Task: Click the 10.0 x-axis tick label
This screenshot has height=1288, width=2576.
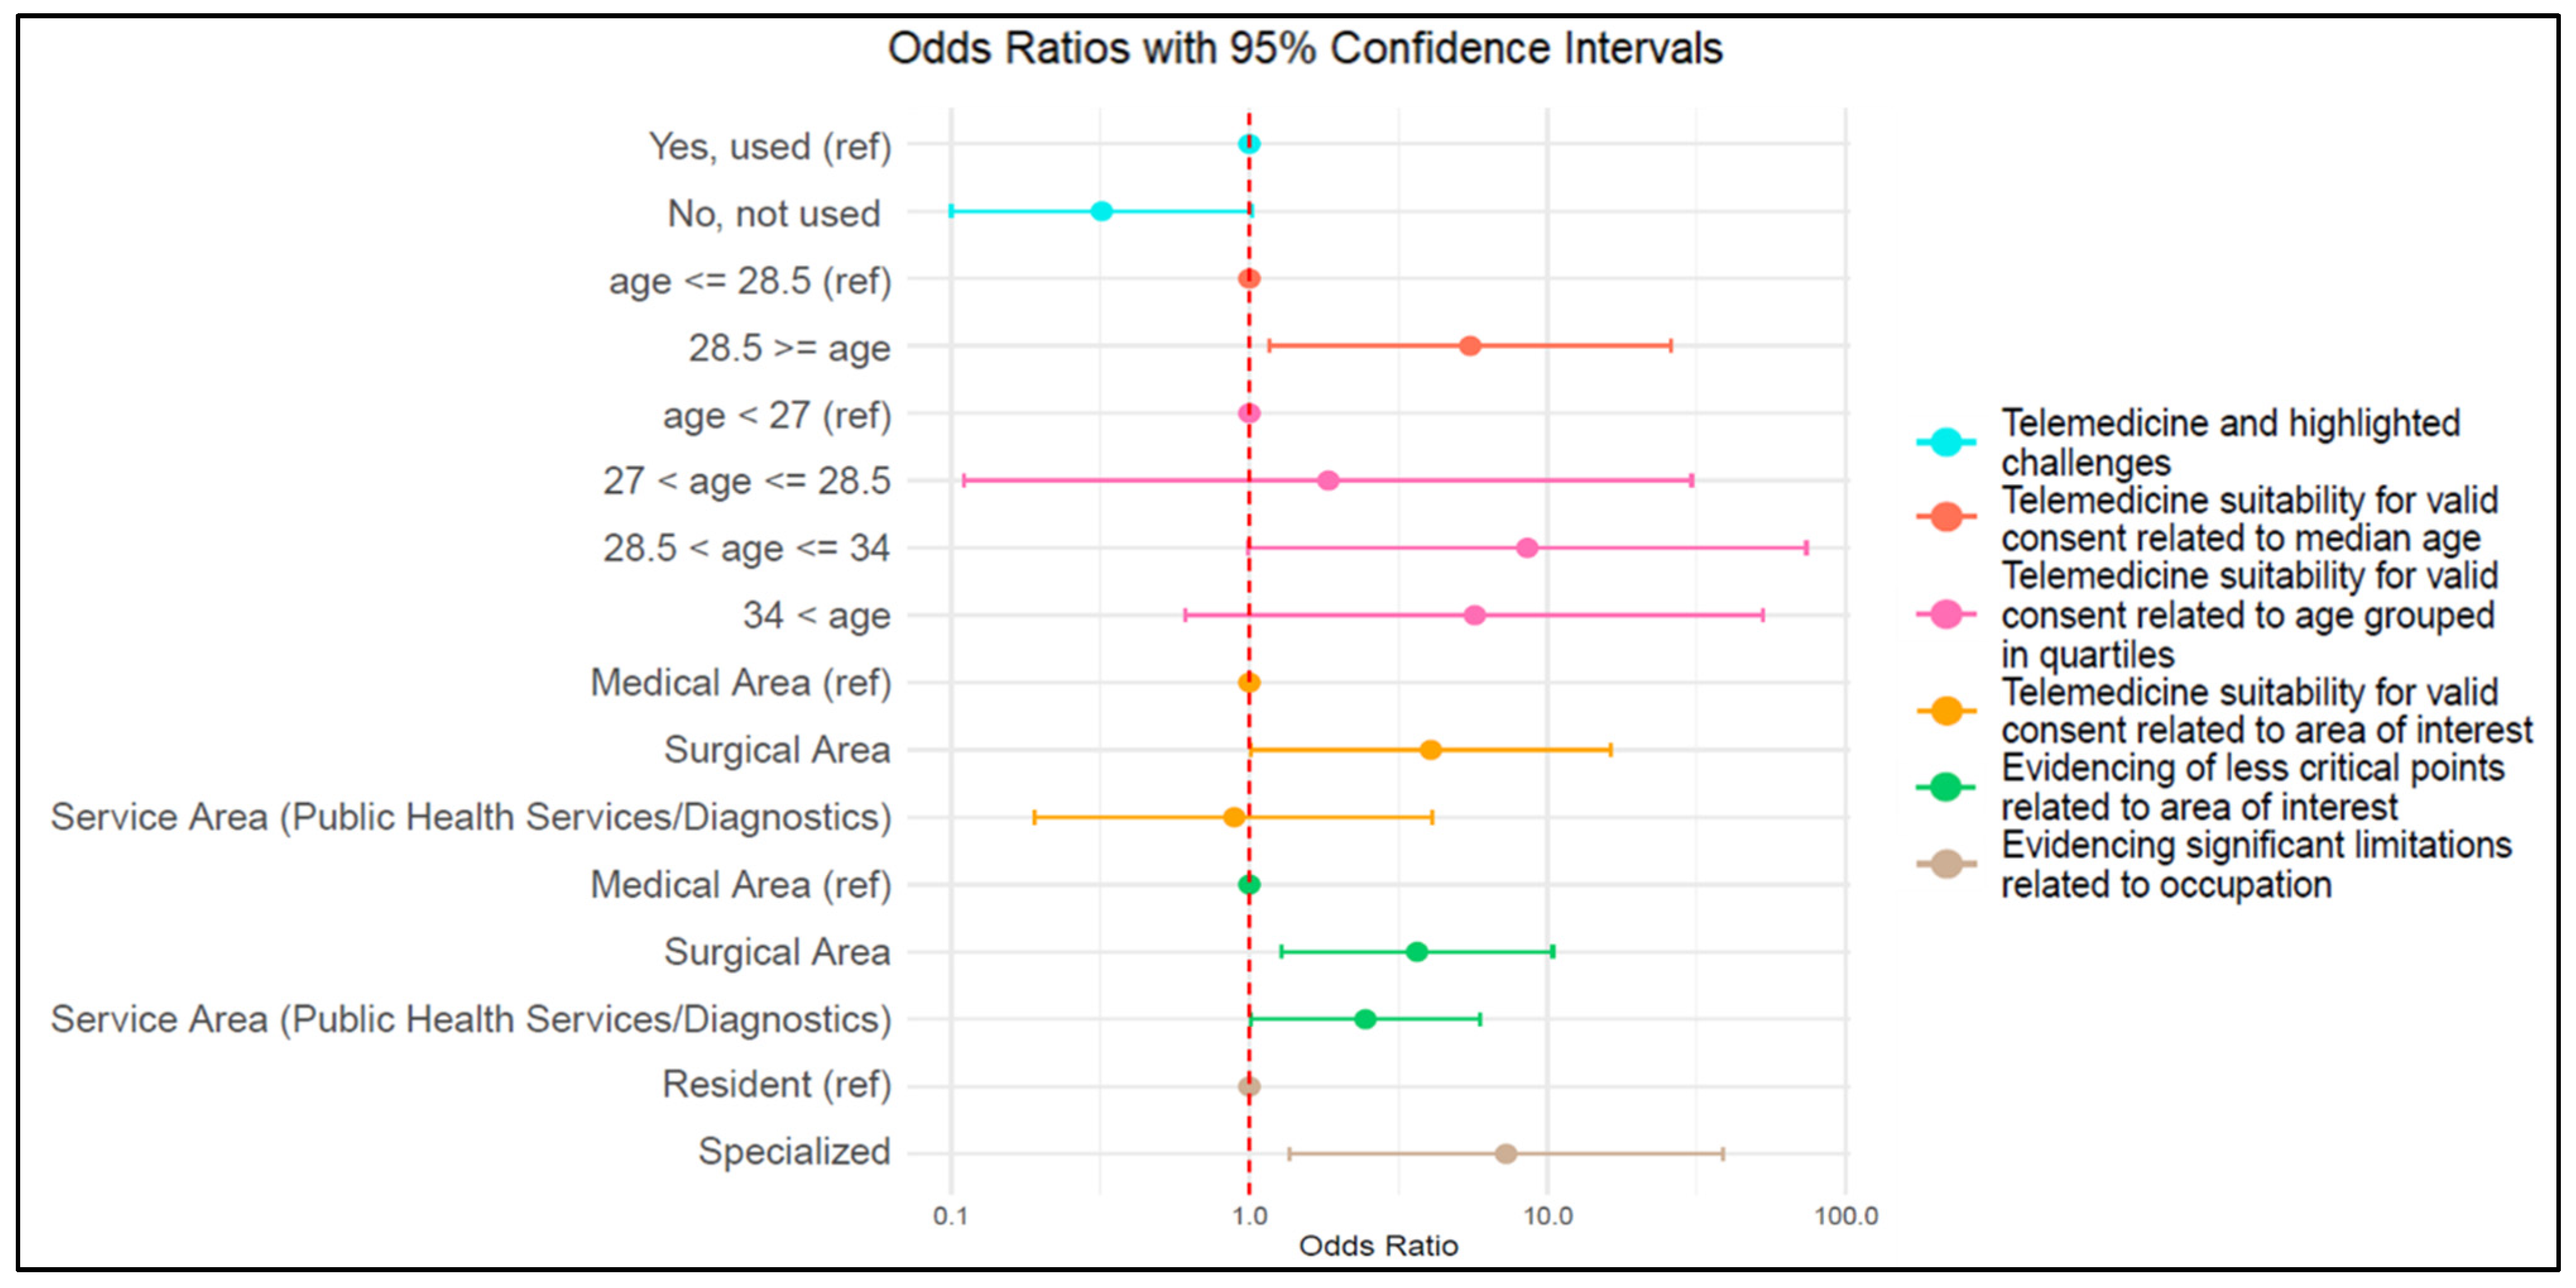Action: coord(1547,1217)
